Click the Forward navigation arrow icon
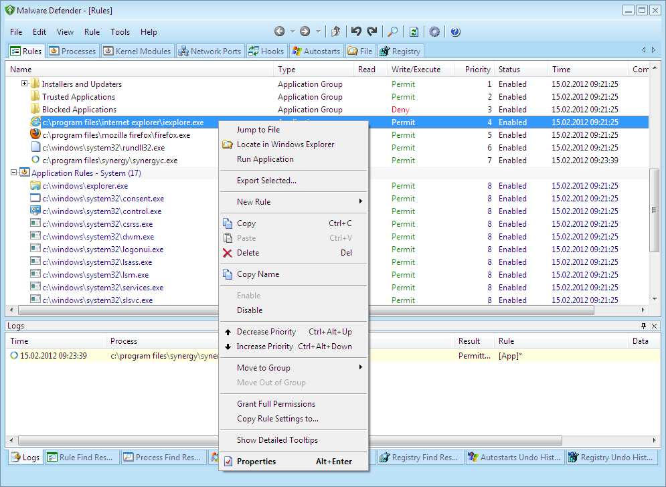666x487 pixels. [305, 31]
